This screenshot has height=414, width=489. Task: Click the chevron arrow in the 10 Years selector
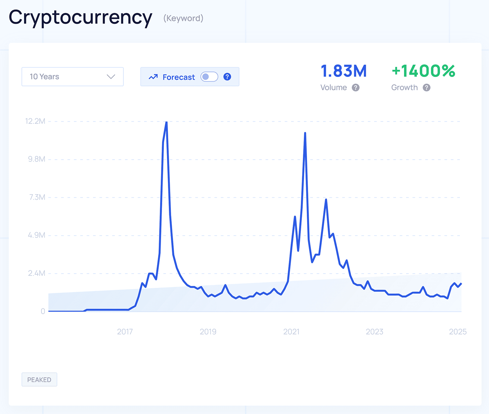111,77
